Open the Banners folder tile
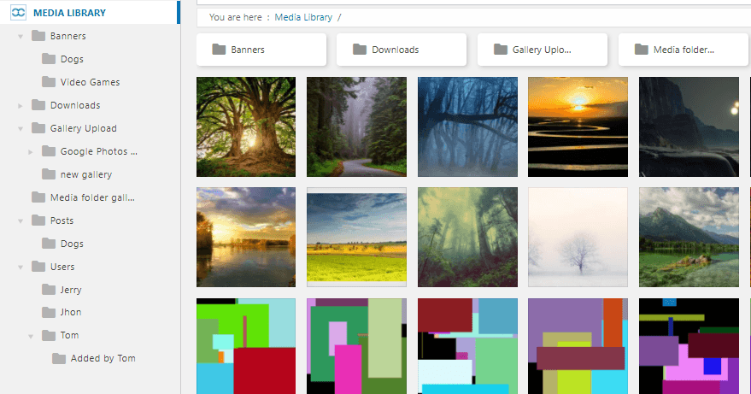 (x=261, y=50)
